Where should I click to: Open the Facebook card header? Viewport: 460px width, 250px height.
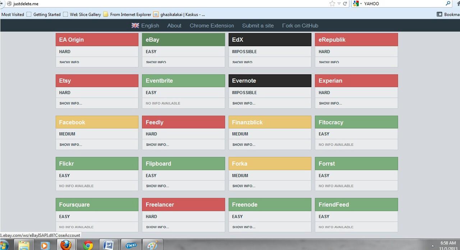click(97, 122)
